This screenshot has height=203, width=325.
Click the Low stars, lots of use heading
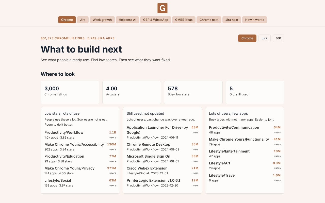[x=62, y=113]
